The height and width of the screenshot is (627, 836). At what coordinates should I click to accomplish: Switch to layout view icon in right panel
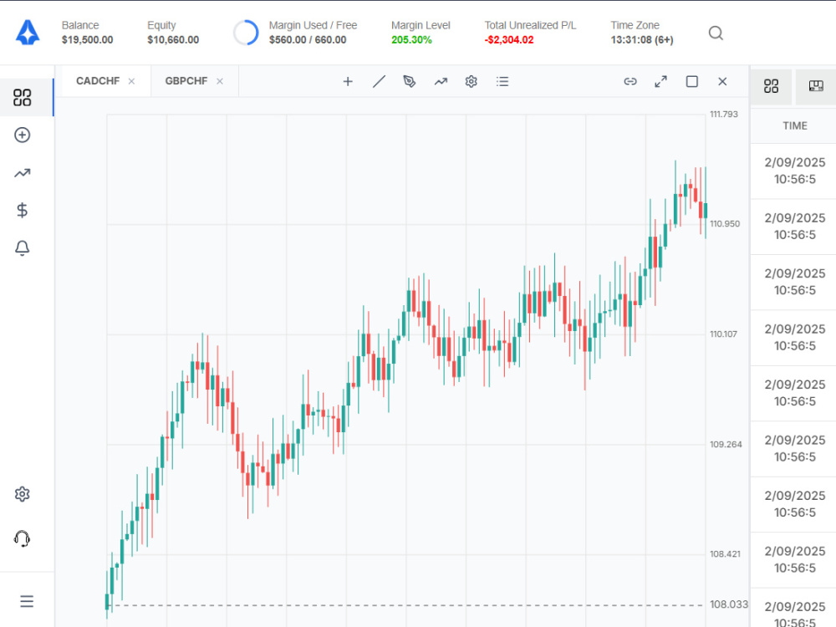click(816, 86)
